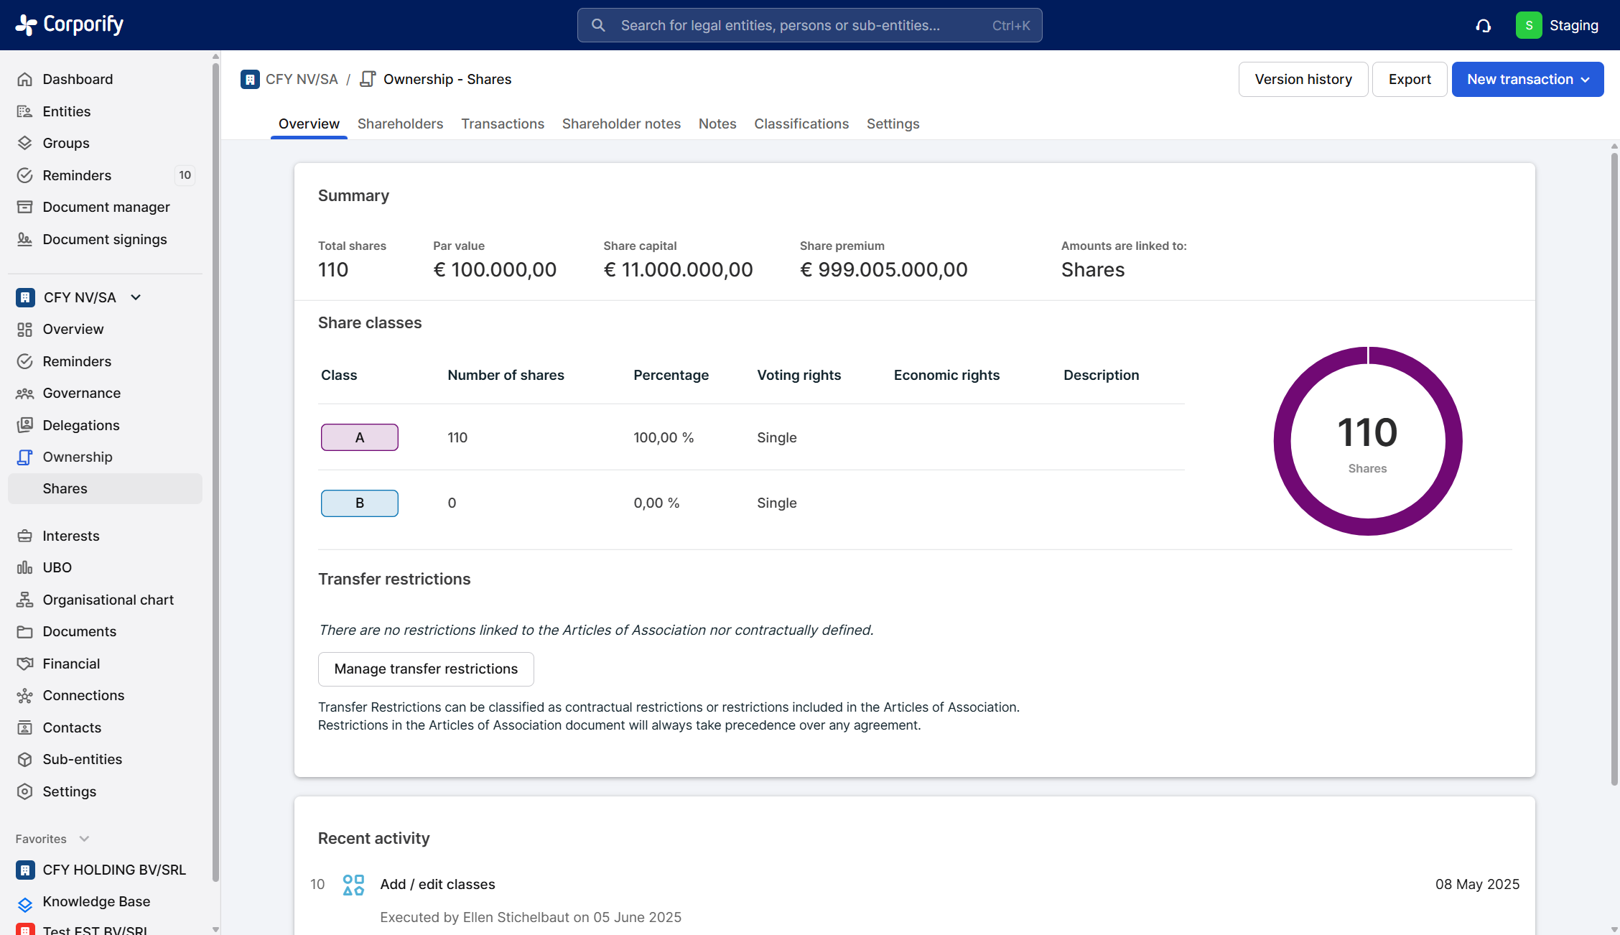Open the UBO chart icon
The height and width of the screenshot is (935, 1620).
coord(25,567)
